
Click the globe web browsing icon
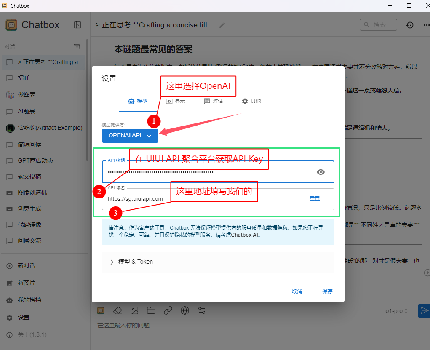pos(185,310)
